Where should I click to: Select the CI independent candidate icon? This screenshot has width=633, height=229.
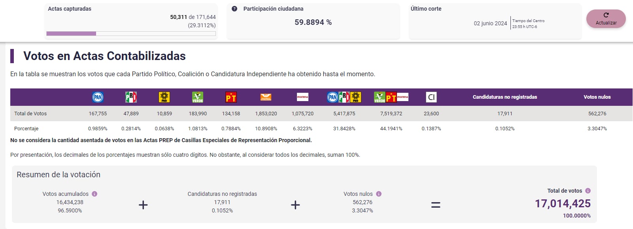click(x=431, y=97)
